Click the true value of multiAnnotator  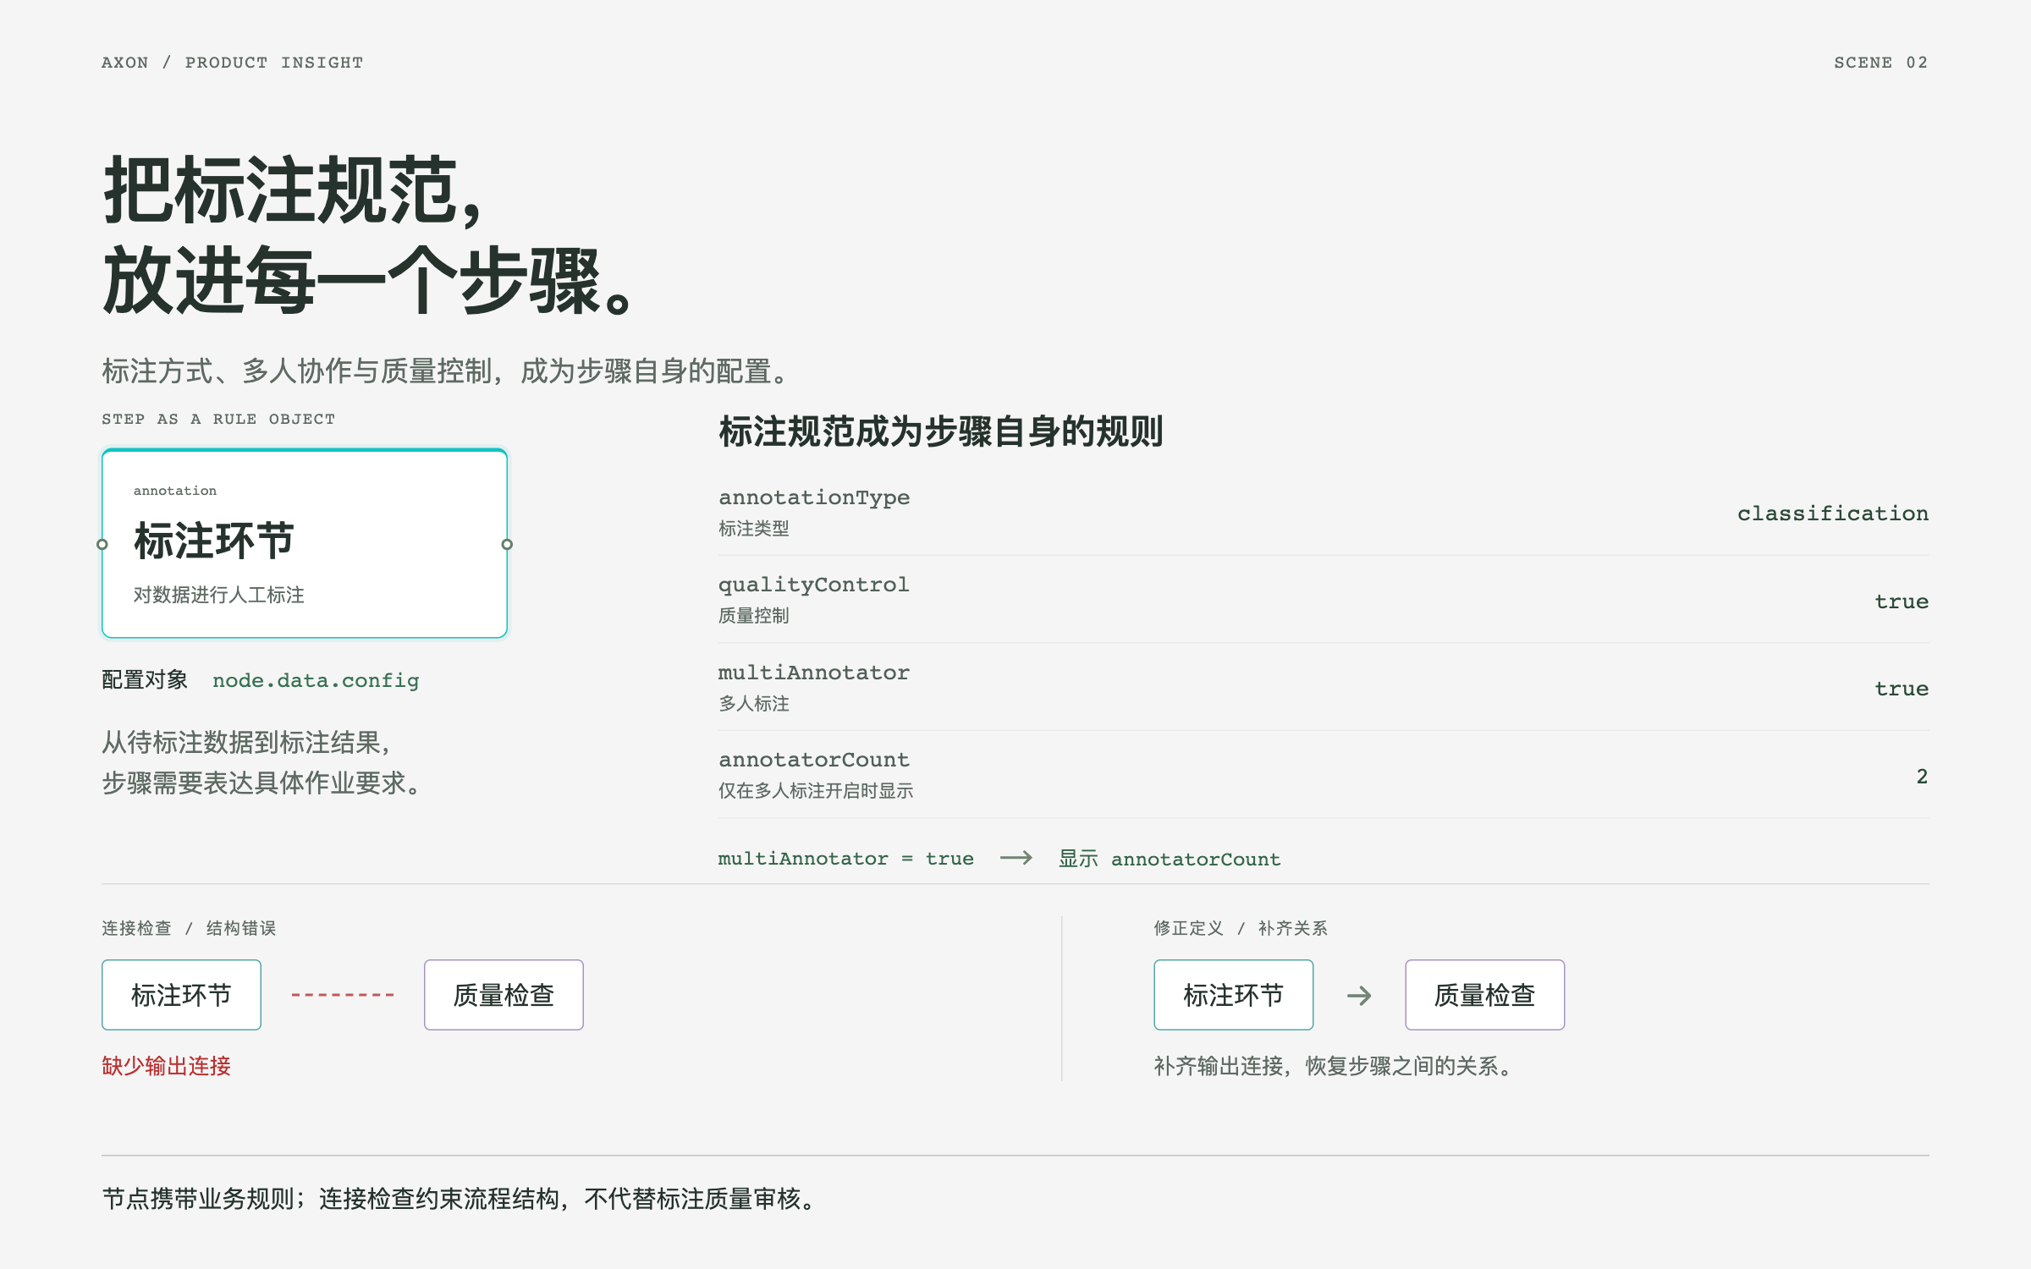(x=1902, y=689)
